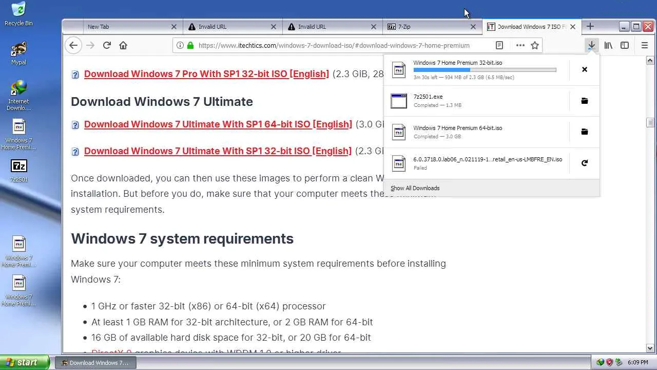Select the Download Windows 7 taskbar button
The height and width of the screenshot is (370, 657).
95,363
